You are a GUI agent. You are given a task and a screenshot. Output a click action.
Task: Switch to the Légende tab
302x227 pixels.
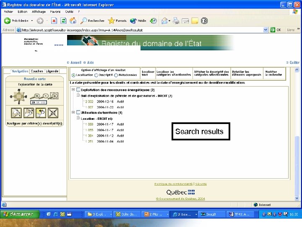[52, 71]
